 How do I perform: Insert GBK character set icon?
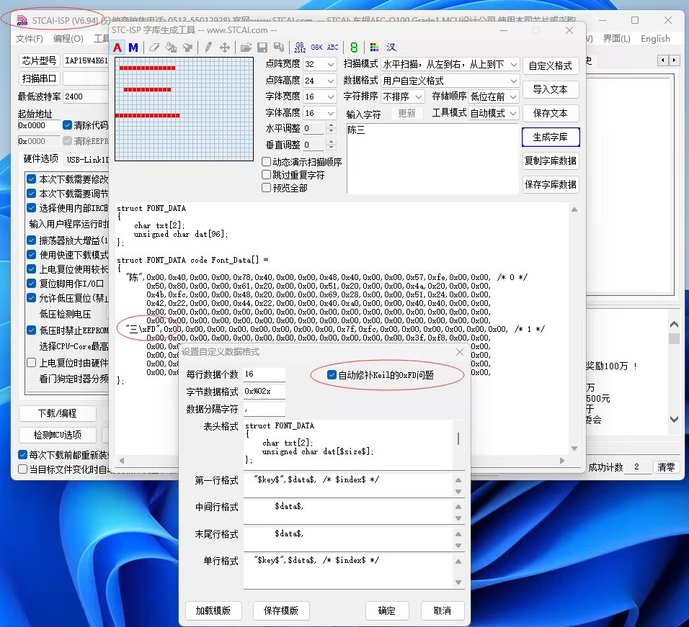click(x=317, y=48)
